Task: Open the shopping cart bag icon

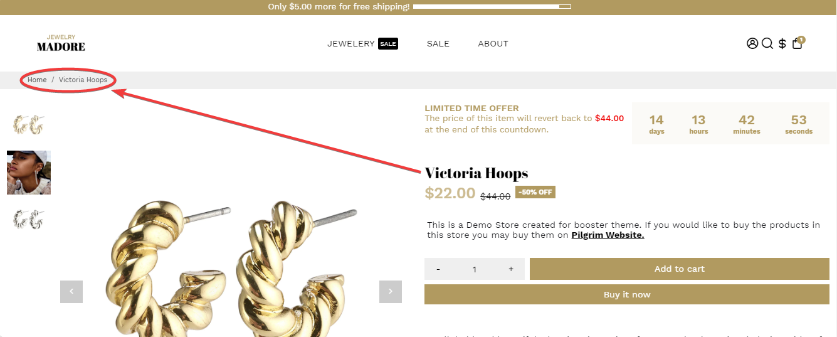Action: [798, 43]
